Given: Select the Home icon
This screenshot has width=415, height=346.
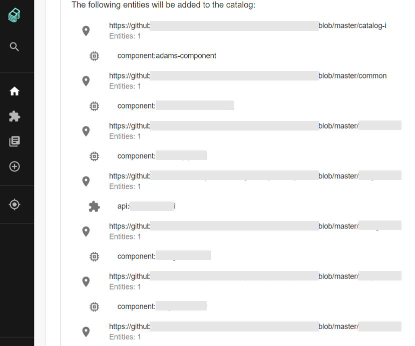Looking at the screenshot, I should [14, 91].
